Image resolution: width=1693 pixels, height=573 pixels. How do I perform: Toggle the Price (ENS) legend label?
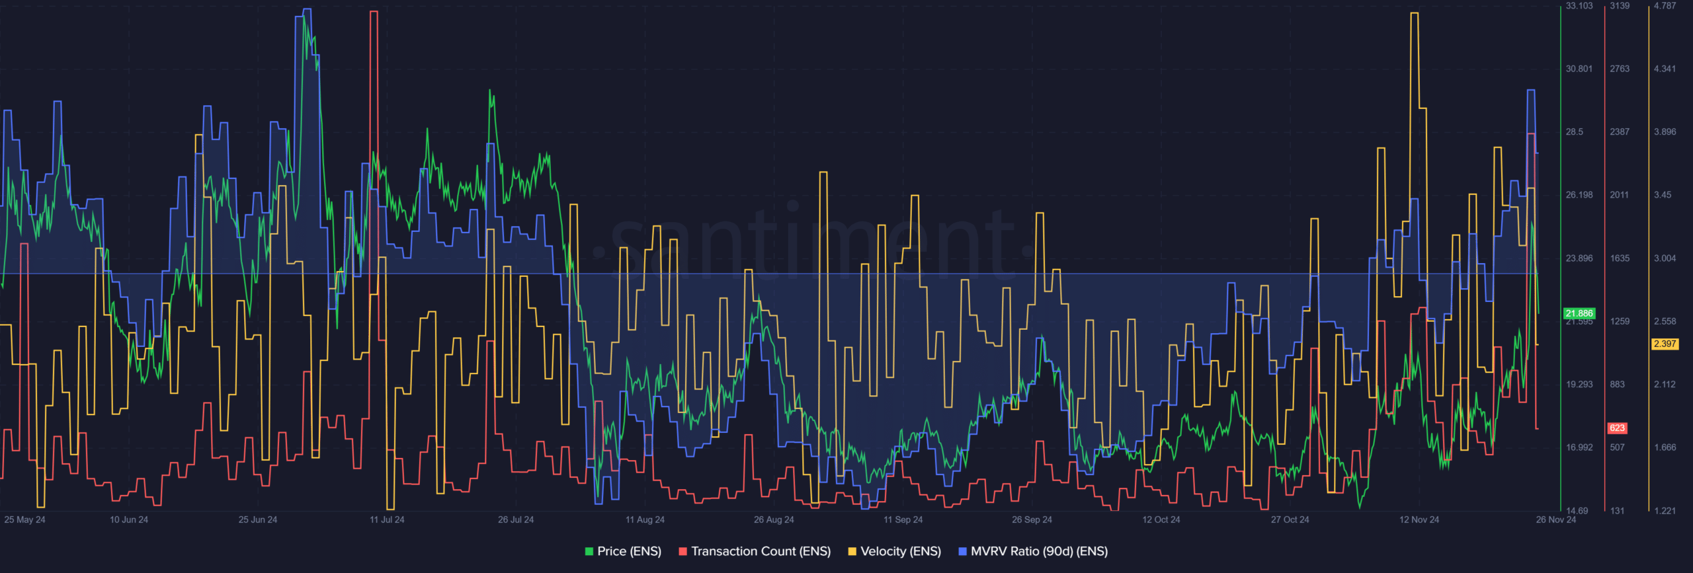[629, 551]
